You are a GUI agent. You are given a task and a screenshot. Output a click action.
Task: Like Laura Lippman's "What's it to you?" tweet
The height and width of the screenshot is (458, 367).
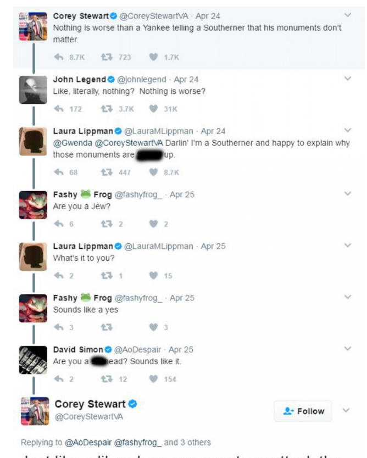(x=153, y=276)
